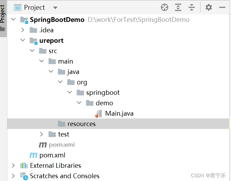
Task: Select the SpringBootDemo project root label
Action: (57, 20)
